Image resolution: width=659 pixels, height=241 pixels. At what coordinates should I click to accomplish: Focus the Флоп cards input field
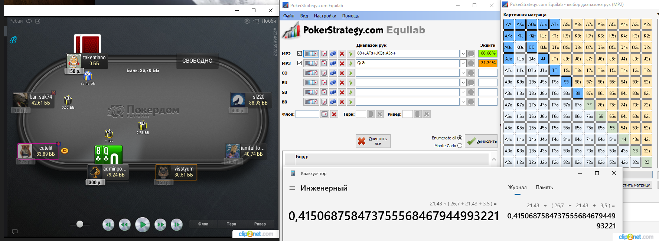pyautogui.click(x=307, y=114)
